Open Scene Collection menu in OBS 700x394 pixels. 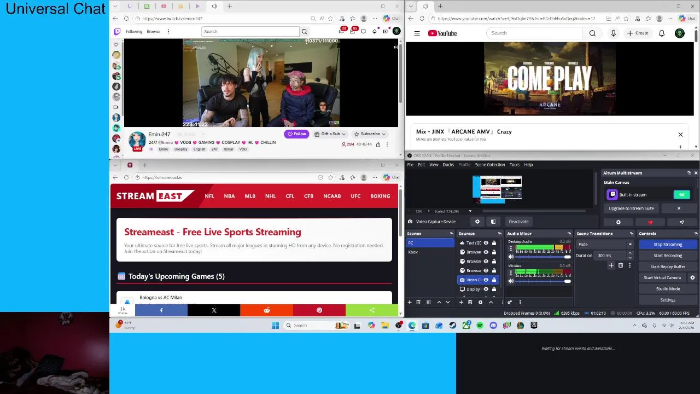click(490, 165)
